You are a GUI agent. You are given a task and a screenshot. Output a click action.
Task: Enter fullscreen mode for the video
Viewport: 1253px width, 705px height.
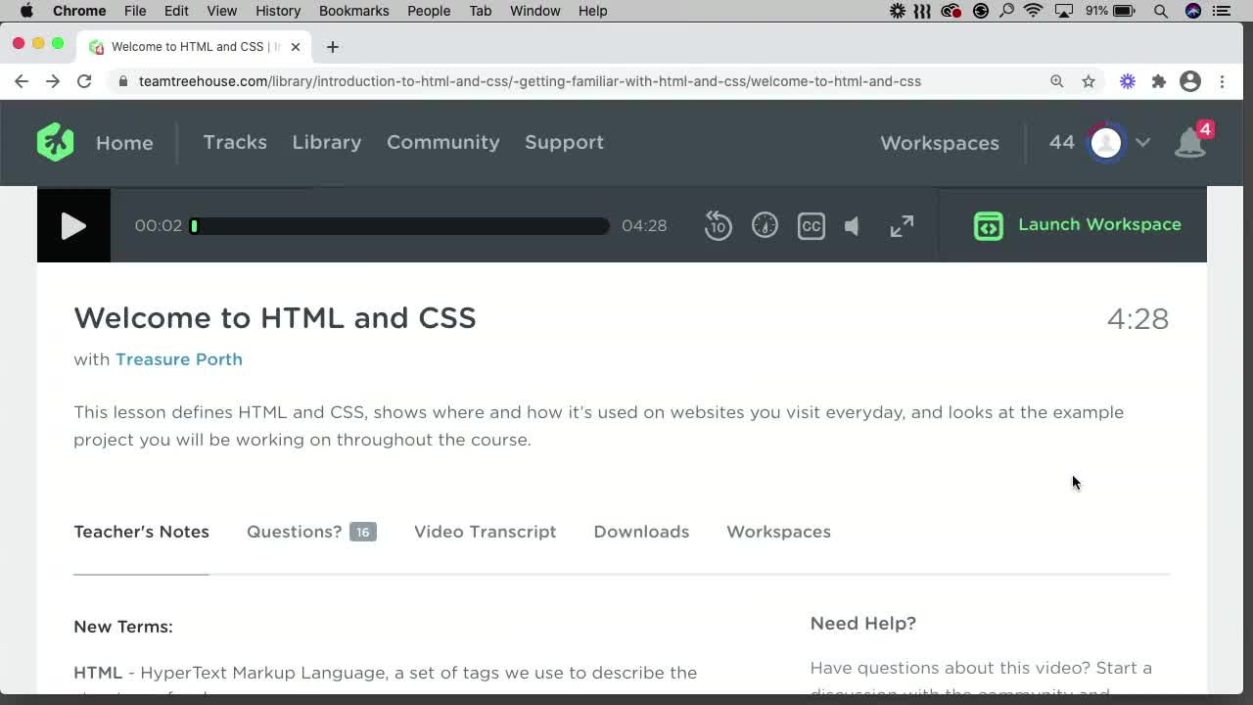(901, 225)
